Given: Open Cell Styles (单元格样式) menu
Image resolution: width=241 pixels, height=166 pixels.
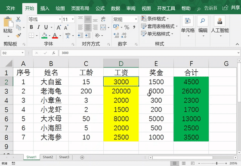Looking at the screenshot, I should [157, 34].
